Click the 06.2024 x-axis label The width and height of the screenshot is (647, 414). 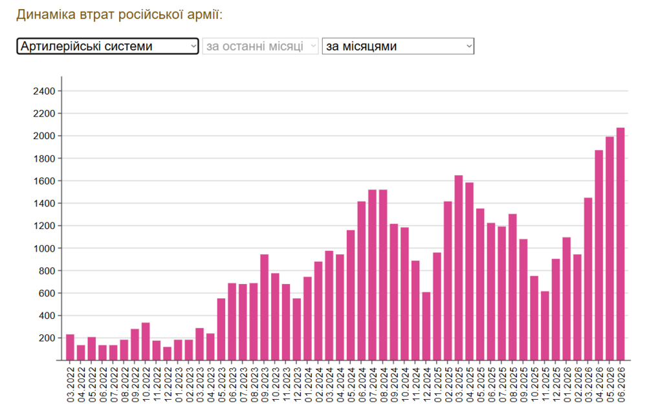coord(362,385)
